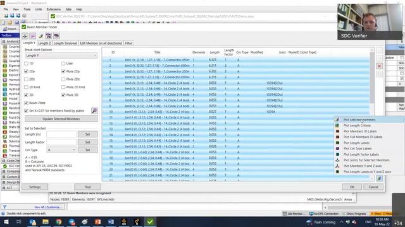The width and height of the screenshot is (405, 227).
Task: Click the Plot Members Y and Z axes icon
Action: 337,166
